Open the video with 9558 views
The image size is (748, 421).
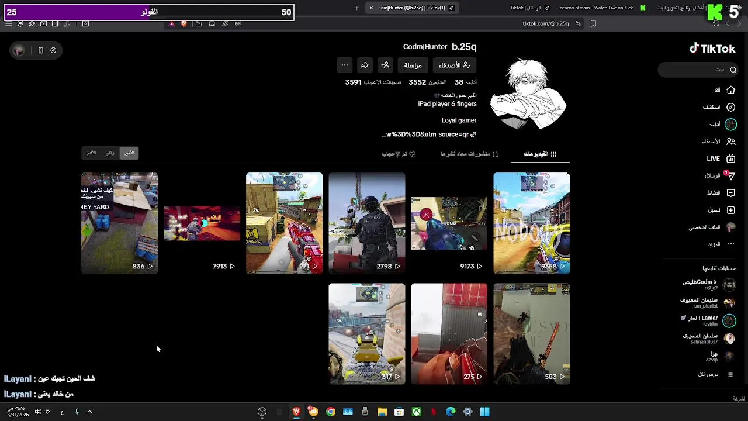(x=532, y=223)
